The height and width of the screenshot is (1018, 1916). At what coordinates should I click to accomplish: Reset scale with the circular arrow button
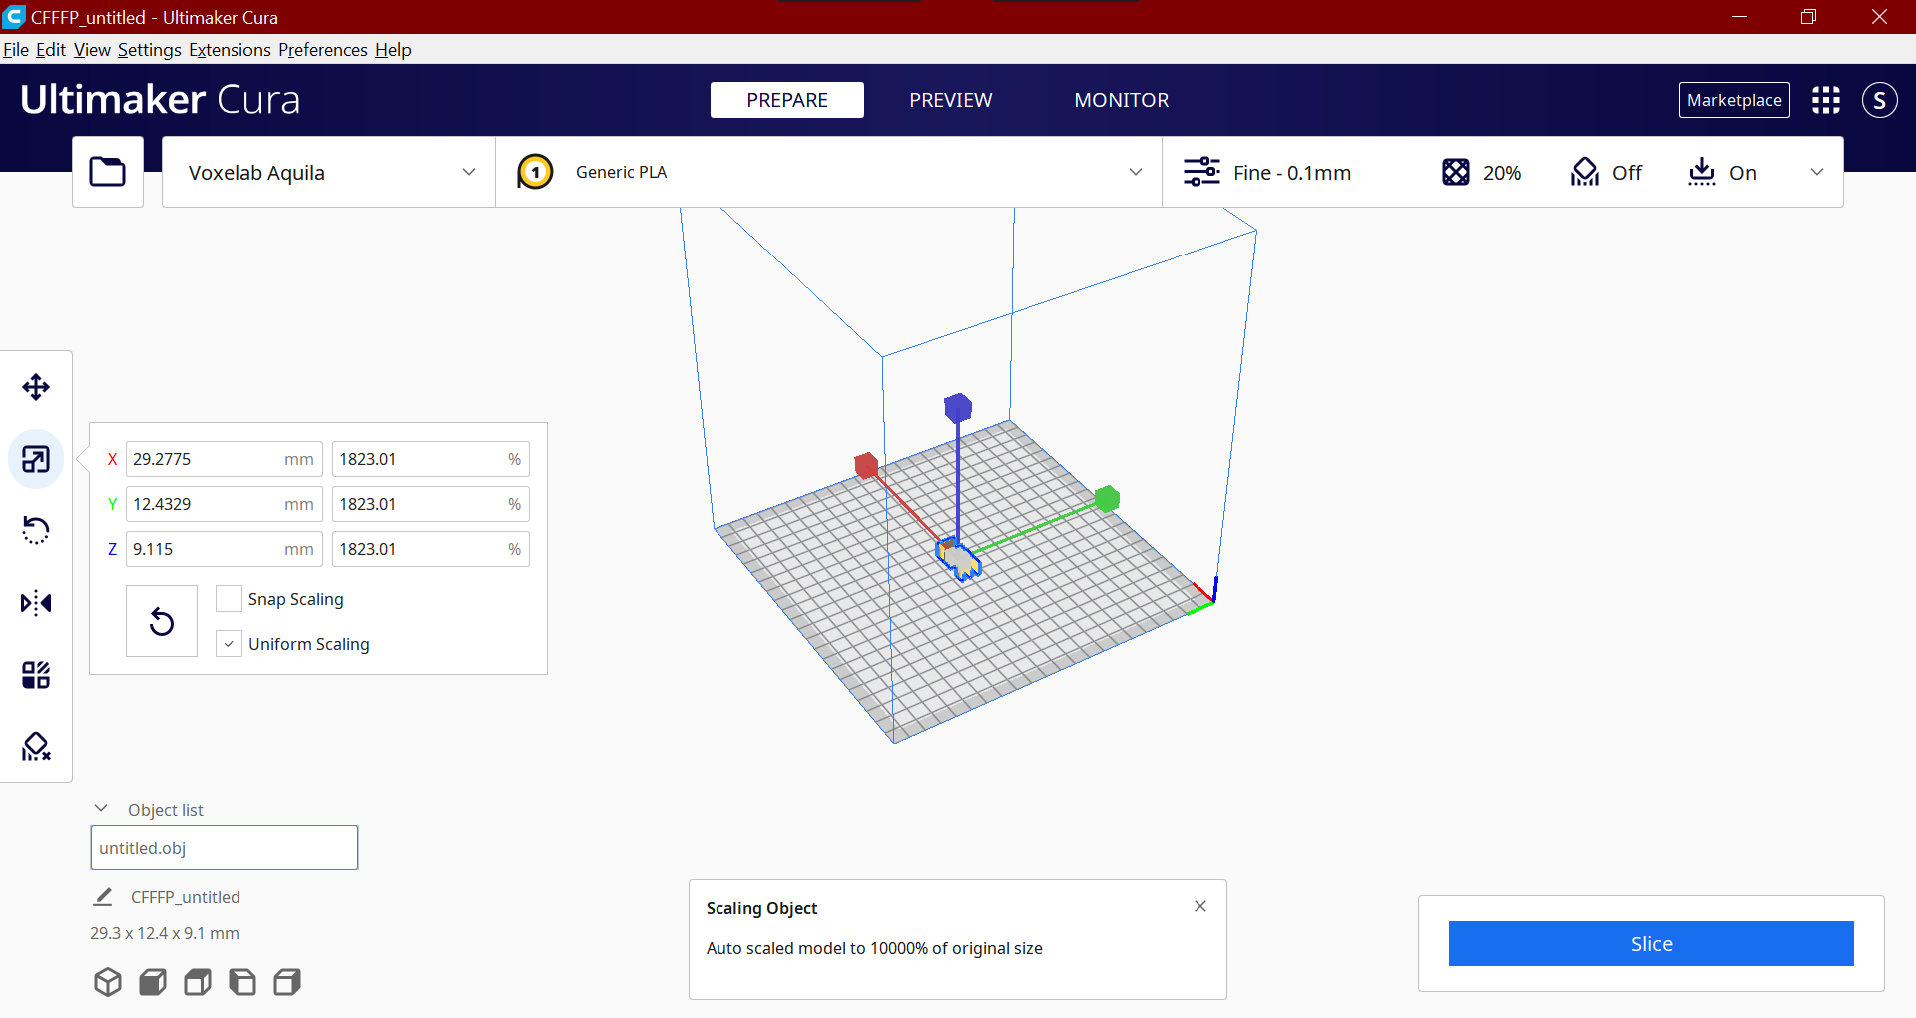coord(162,621)
